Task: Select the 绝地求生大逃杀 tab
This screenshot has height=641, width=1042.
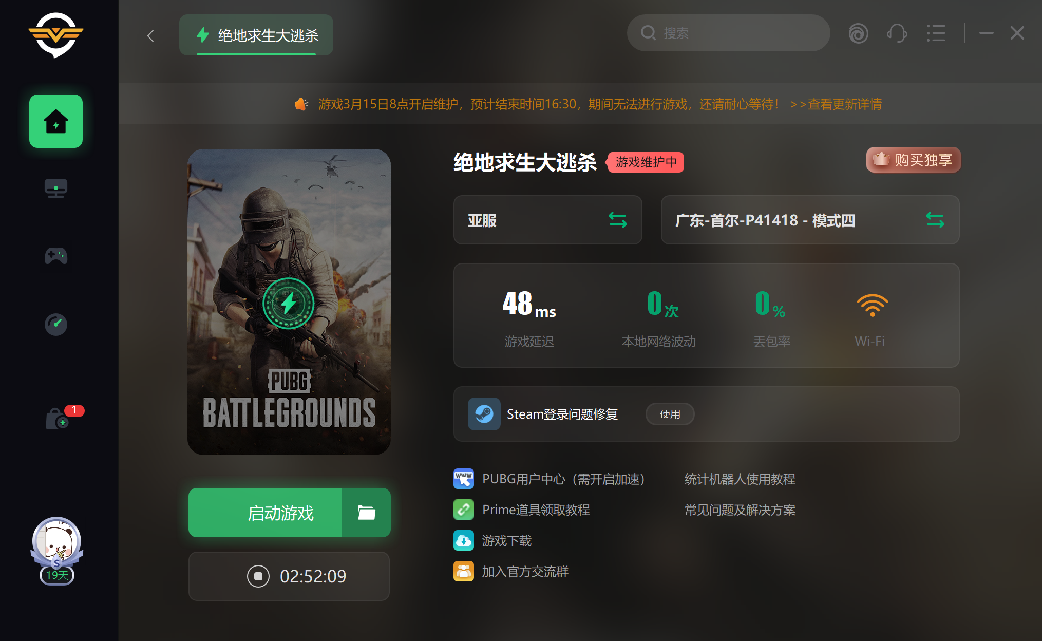Action: (256, 35)
